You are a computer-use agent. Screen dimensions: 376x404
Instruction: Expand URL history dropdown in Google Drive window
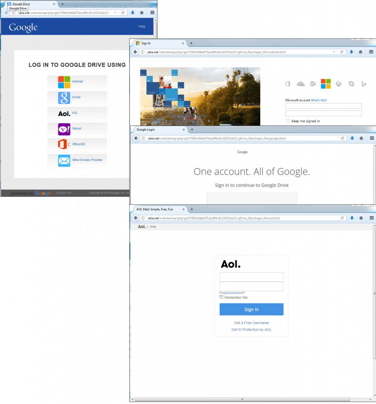pyautogui.click(x=115, y=13)
